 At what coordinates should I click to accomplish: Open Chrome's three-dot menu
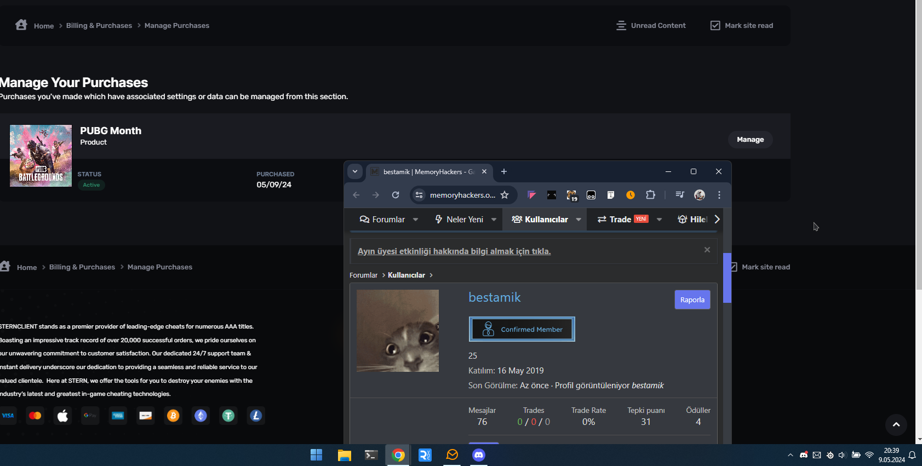coord(719,195)
